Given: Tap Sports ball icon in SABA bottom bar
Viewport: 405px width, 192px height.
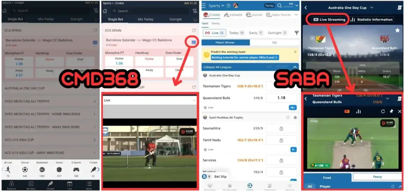Looking at the screenshot, I should click(250, 186).
